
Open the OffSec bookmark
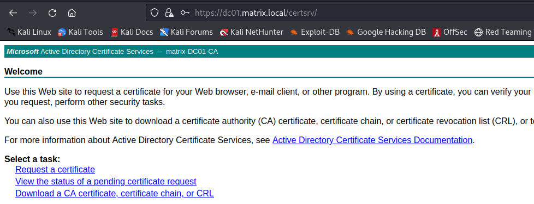(x=450, y=32)
